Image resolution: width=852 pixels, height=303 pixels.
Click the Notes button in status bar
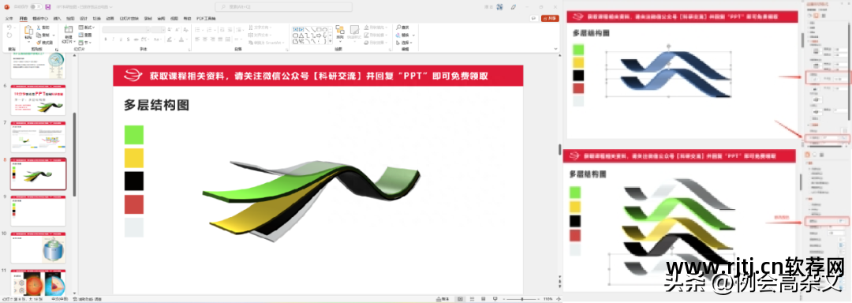coord(443,299)
